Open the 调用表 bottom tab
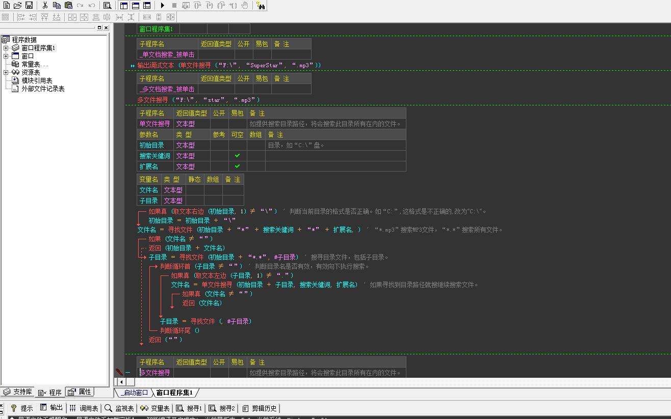 [84, 408]
